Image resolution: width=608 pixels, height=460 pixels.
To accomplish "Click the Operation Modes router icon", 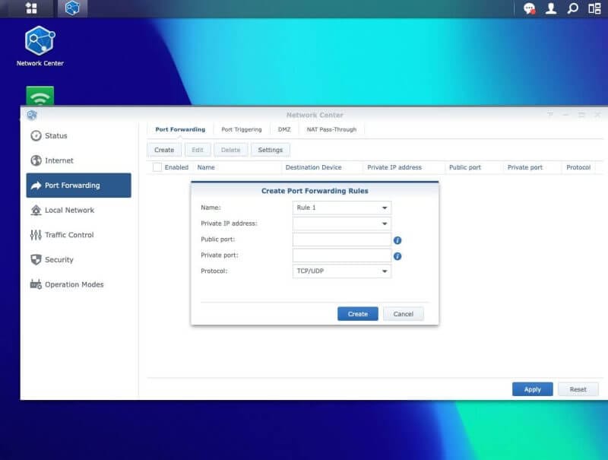I will (x=34, y=285).
